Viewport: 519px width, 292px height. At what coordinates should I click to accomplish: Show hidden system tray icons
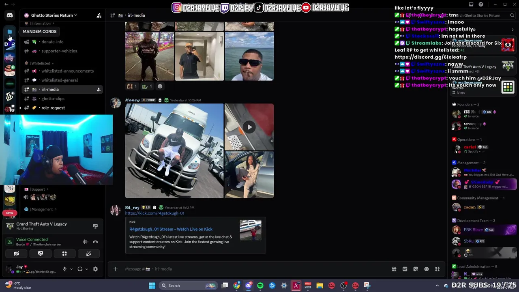click(437, 286)
